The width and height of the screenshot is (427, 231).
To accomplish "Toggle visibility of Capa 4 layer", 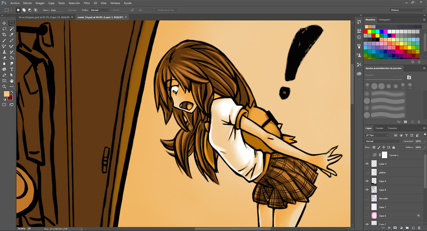I will (x=367, y=181).
